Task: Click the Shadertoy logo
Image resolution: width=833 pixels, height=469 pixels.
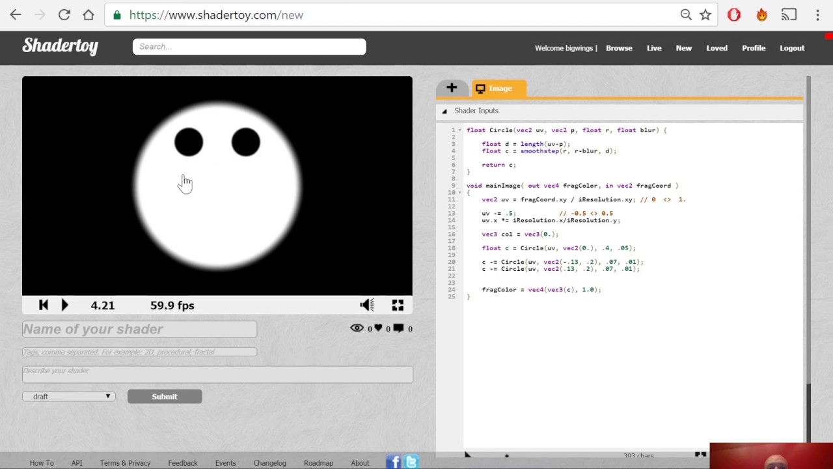Action: pos(60,46)
